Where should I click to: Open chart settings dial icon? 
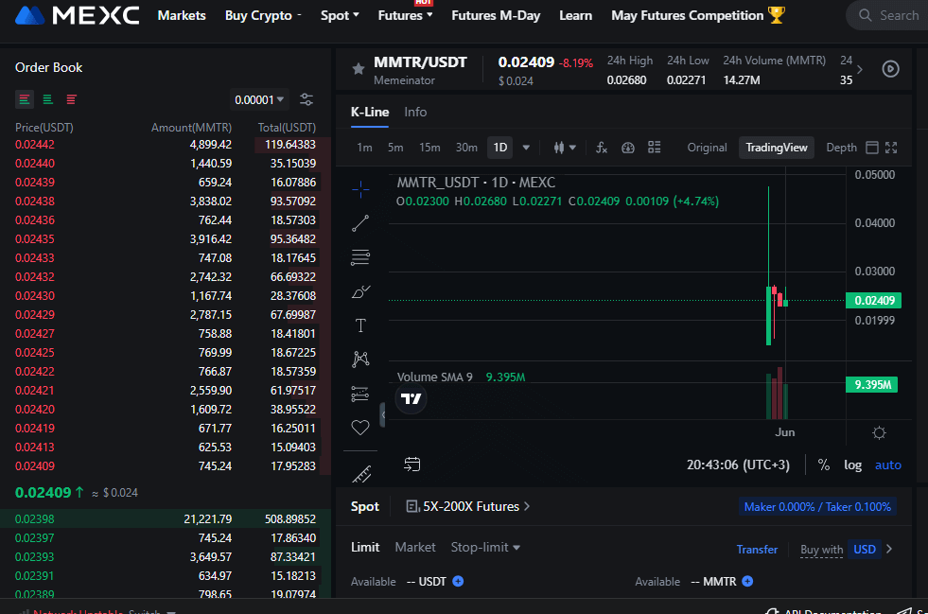628,148
